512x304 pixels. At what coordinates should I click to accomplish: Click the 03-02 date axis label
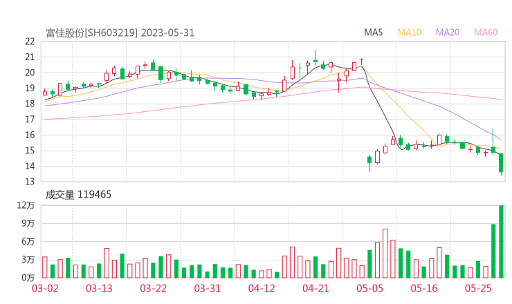coord(45,288)
